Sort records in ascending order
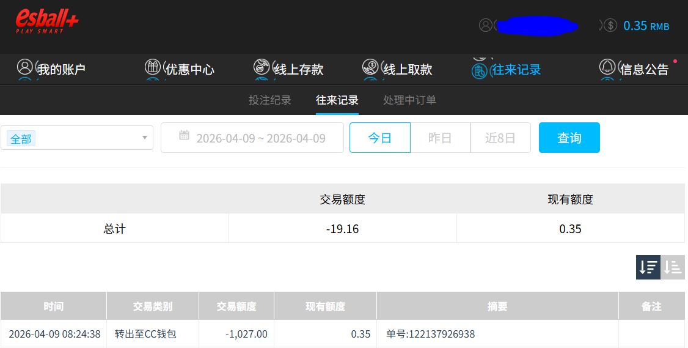This screenshot has height=348, width=688. coord(673,267)
